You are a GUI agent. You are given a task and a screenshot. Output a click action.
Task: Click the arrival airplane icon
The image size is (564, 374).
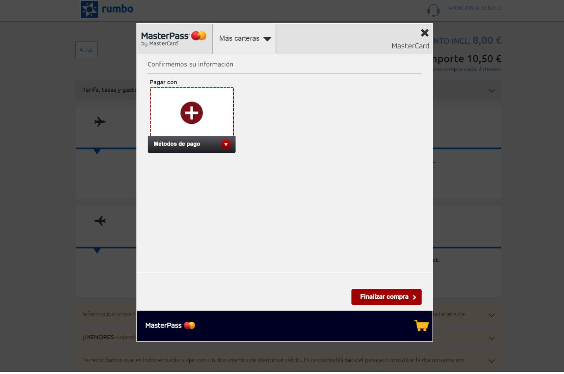[100, 221]
